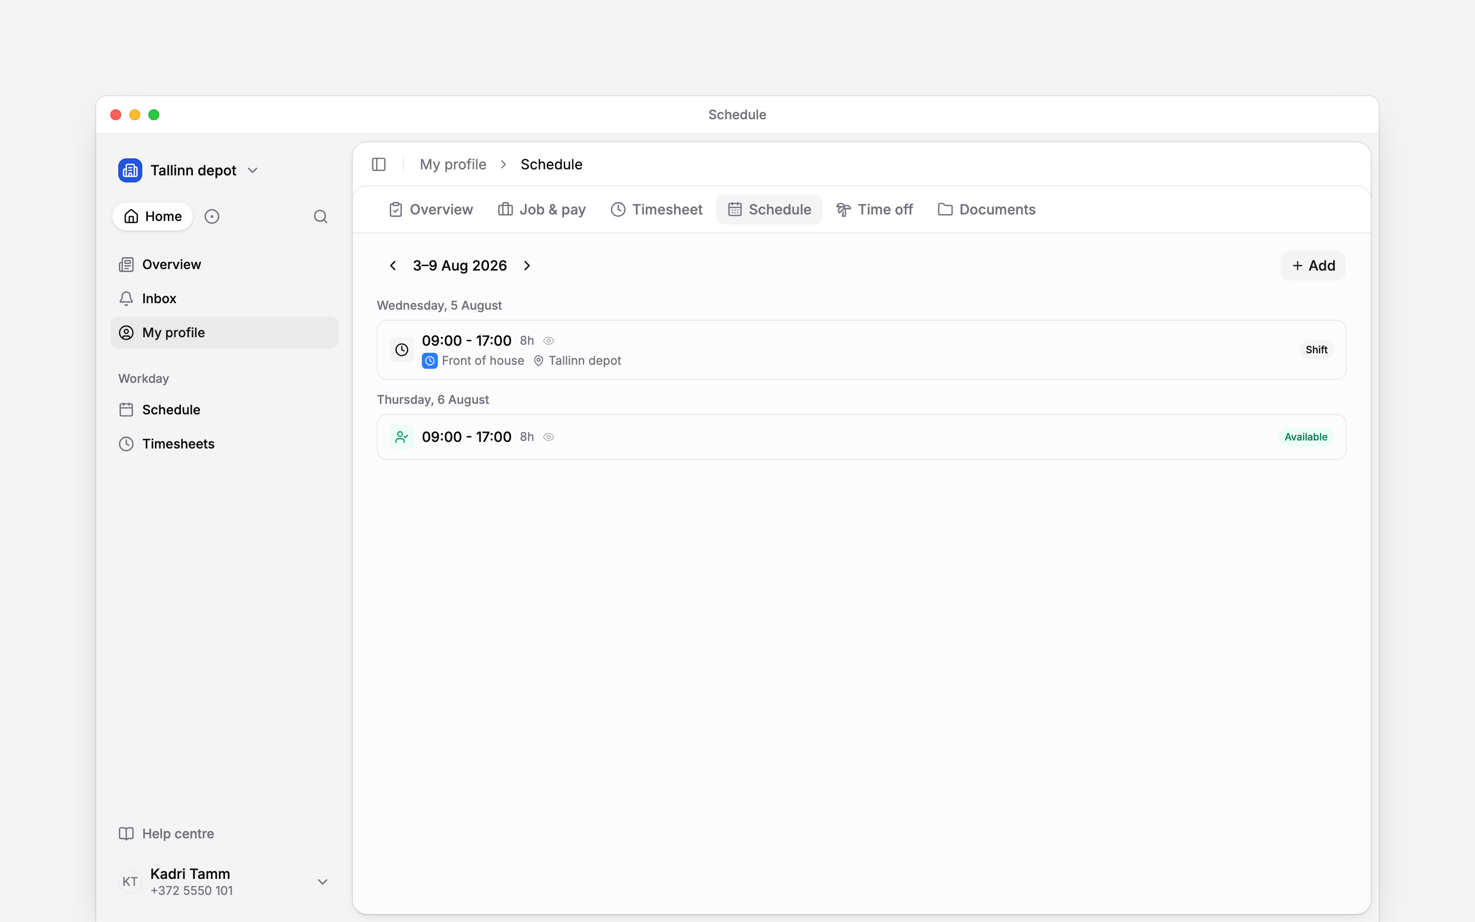Toggle the eye icon on Wednesday shift

[549, 341]
